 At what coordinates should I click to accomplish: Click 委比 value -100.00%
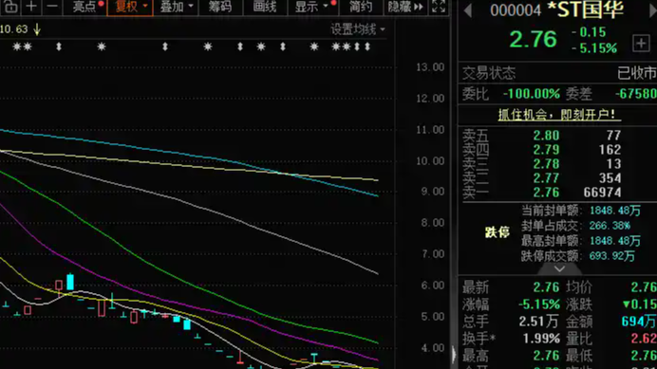coord(532,93)
